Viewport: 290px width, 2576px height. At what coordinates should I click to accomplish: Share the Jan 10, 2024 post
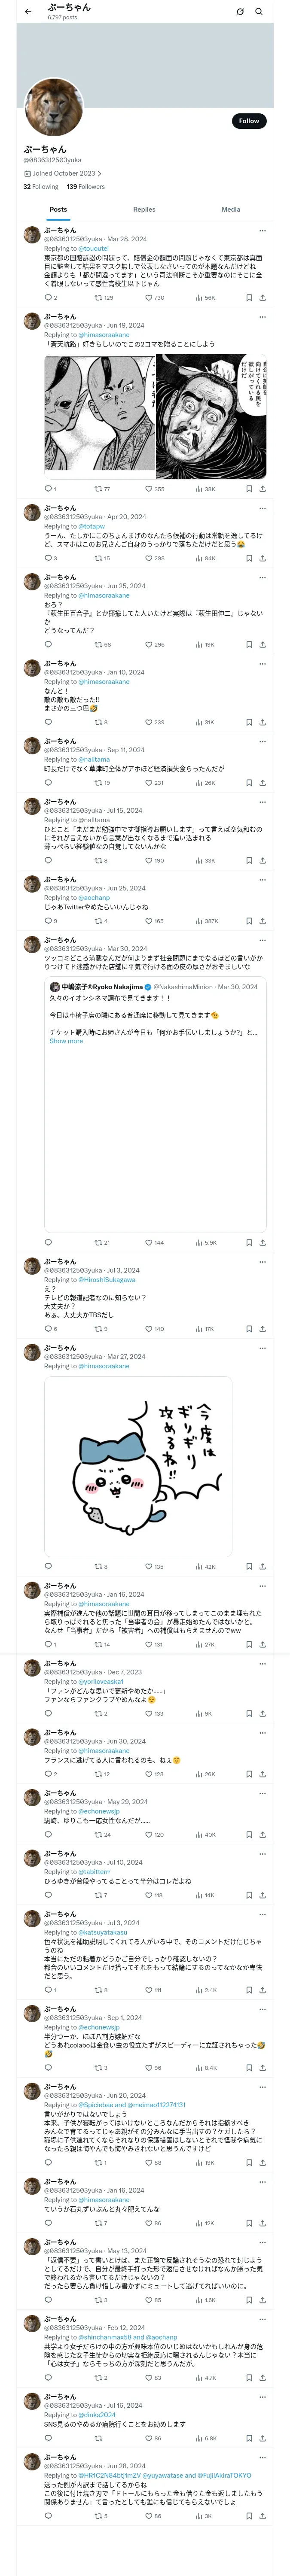click(262, 722)
